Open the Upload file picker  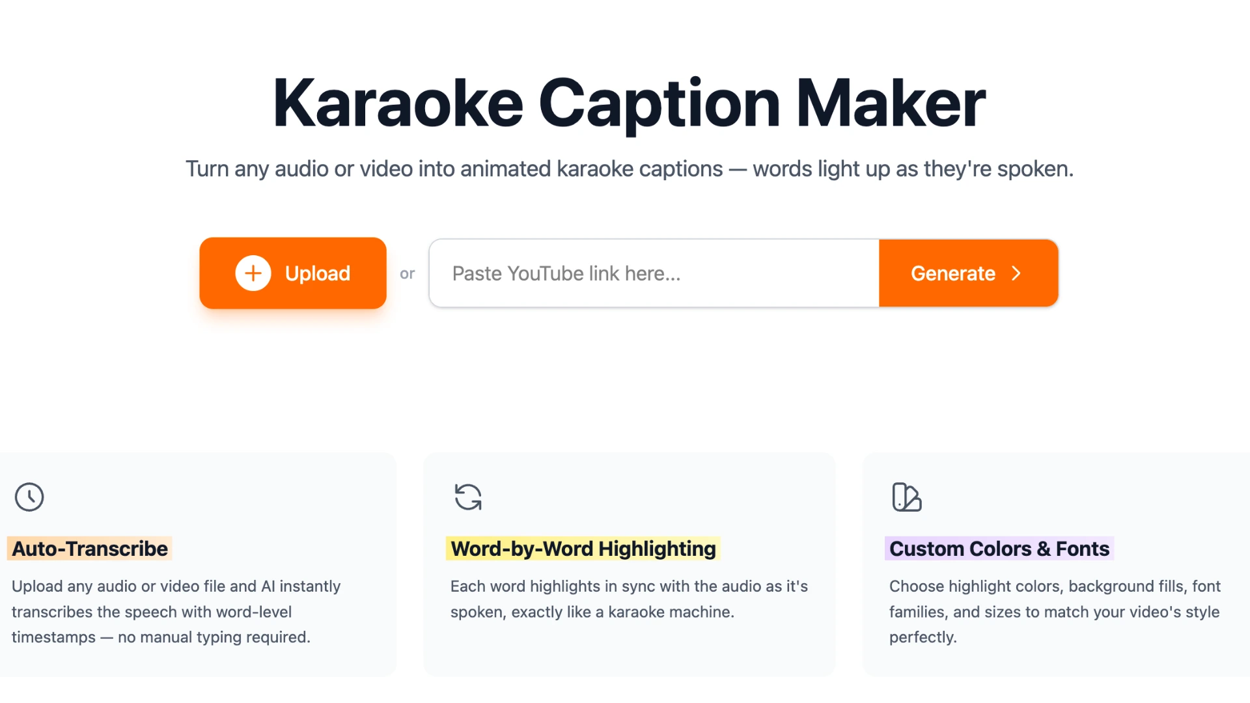[292, 273]
